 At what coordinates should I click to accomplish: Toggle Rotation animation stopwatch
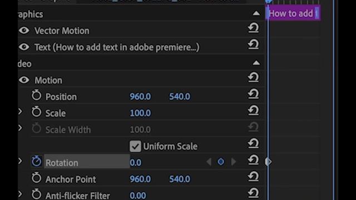[x=36, y=161]
